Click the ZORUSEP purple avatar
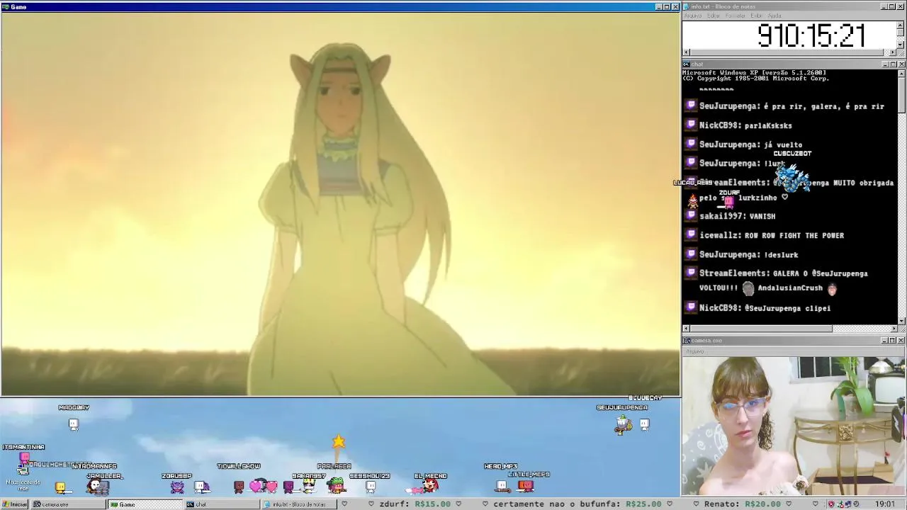Image resolution: width=907 pixels, height=510 pixels. click(x=177, y=487)
